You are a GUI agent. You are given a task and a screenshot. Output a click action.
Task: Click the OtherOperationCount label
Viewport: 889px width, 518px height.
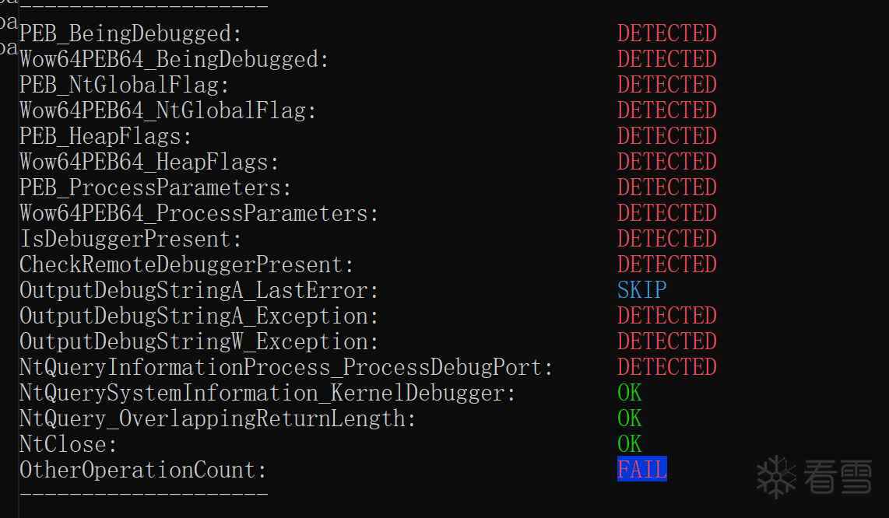coord(143,470)
